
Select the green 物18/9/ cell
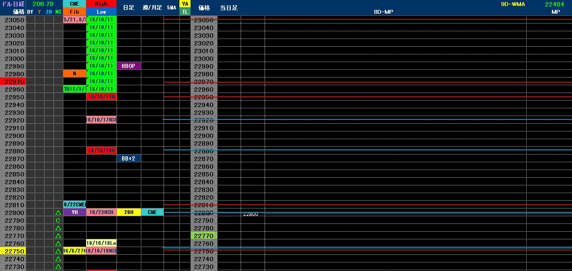pos(74,89)
